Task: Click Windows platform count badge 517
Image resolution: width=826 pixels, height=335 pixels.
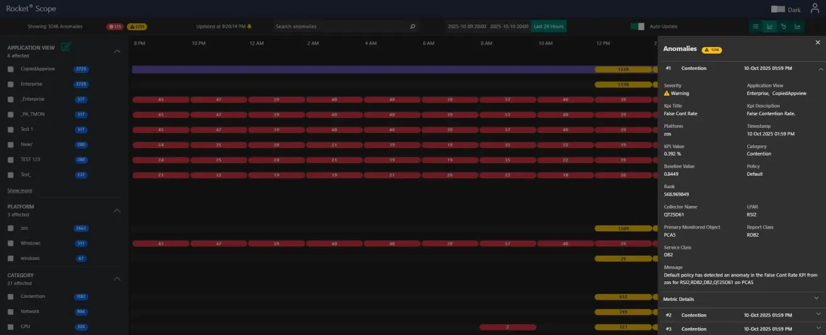Action: (x=81, y=243)
